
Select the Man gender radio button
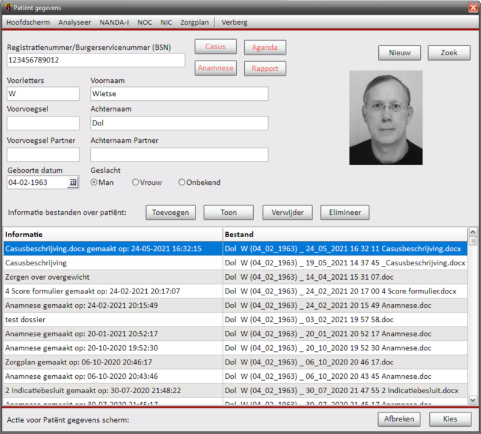click(94, 182)
